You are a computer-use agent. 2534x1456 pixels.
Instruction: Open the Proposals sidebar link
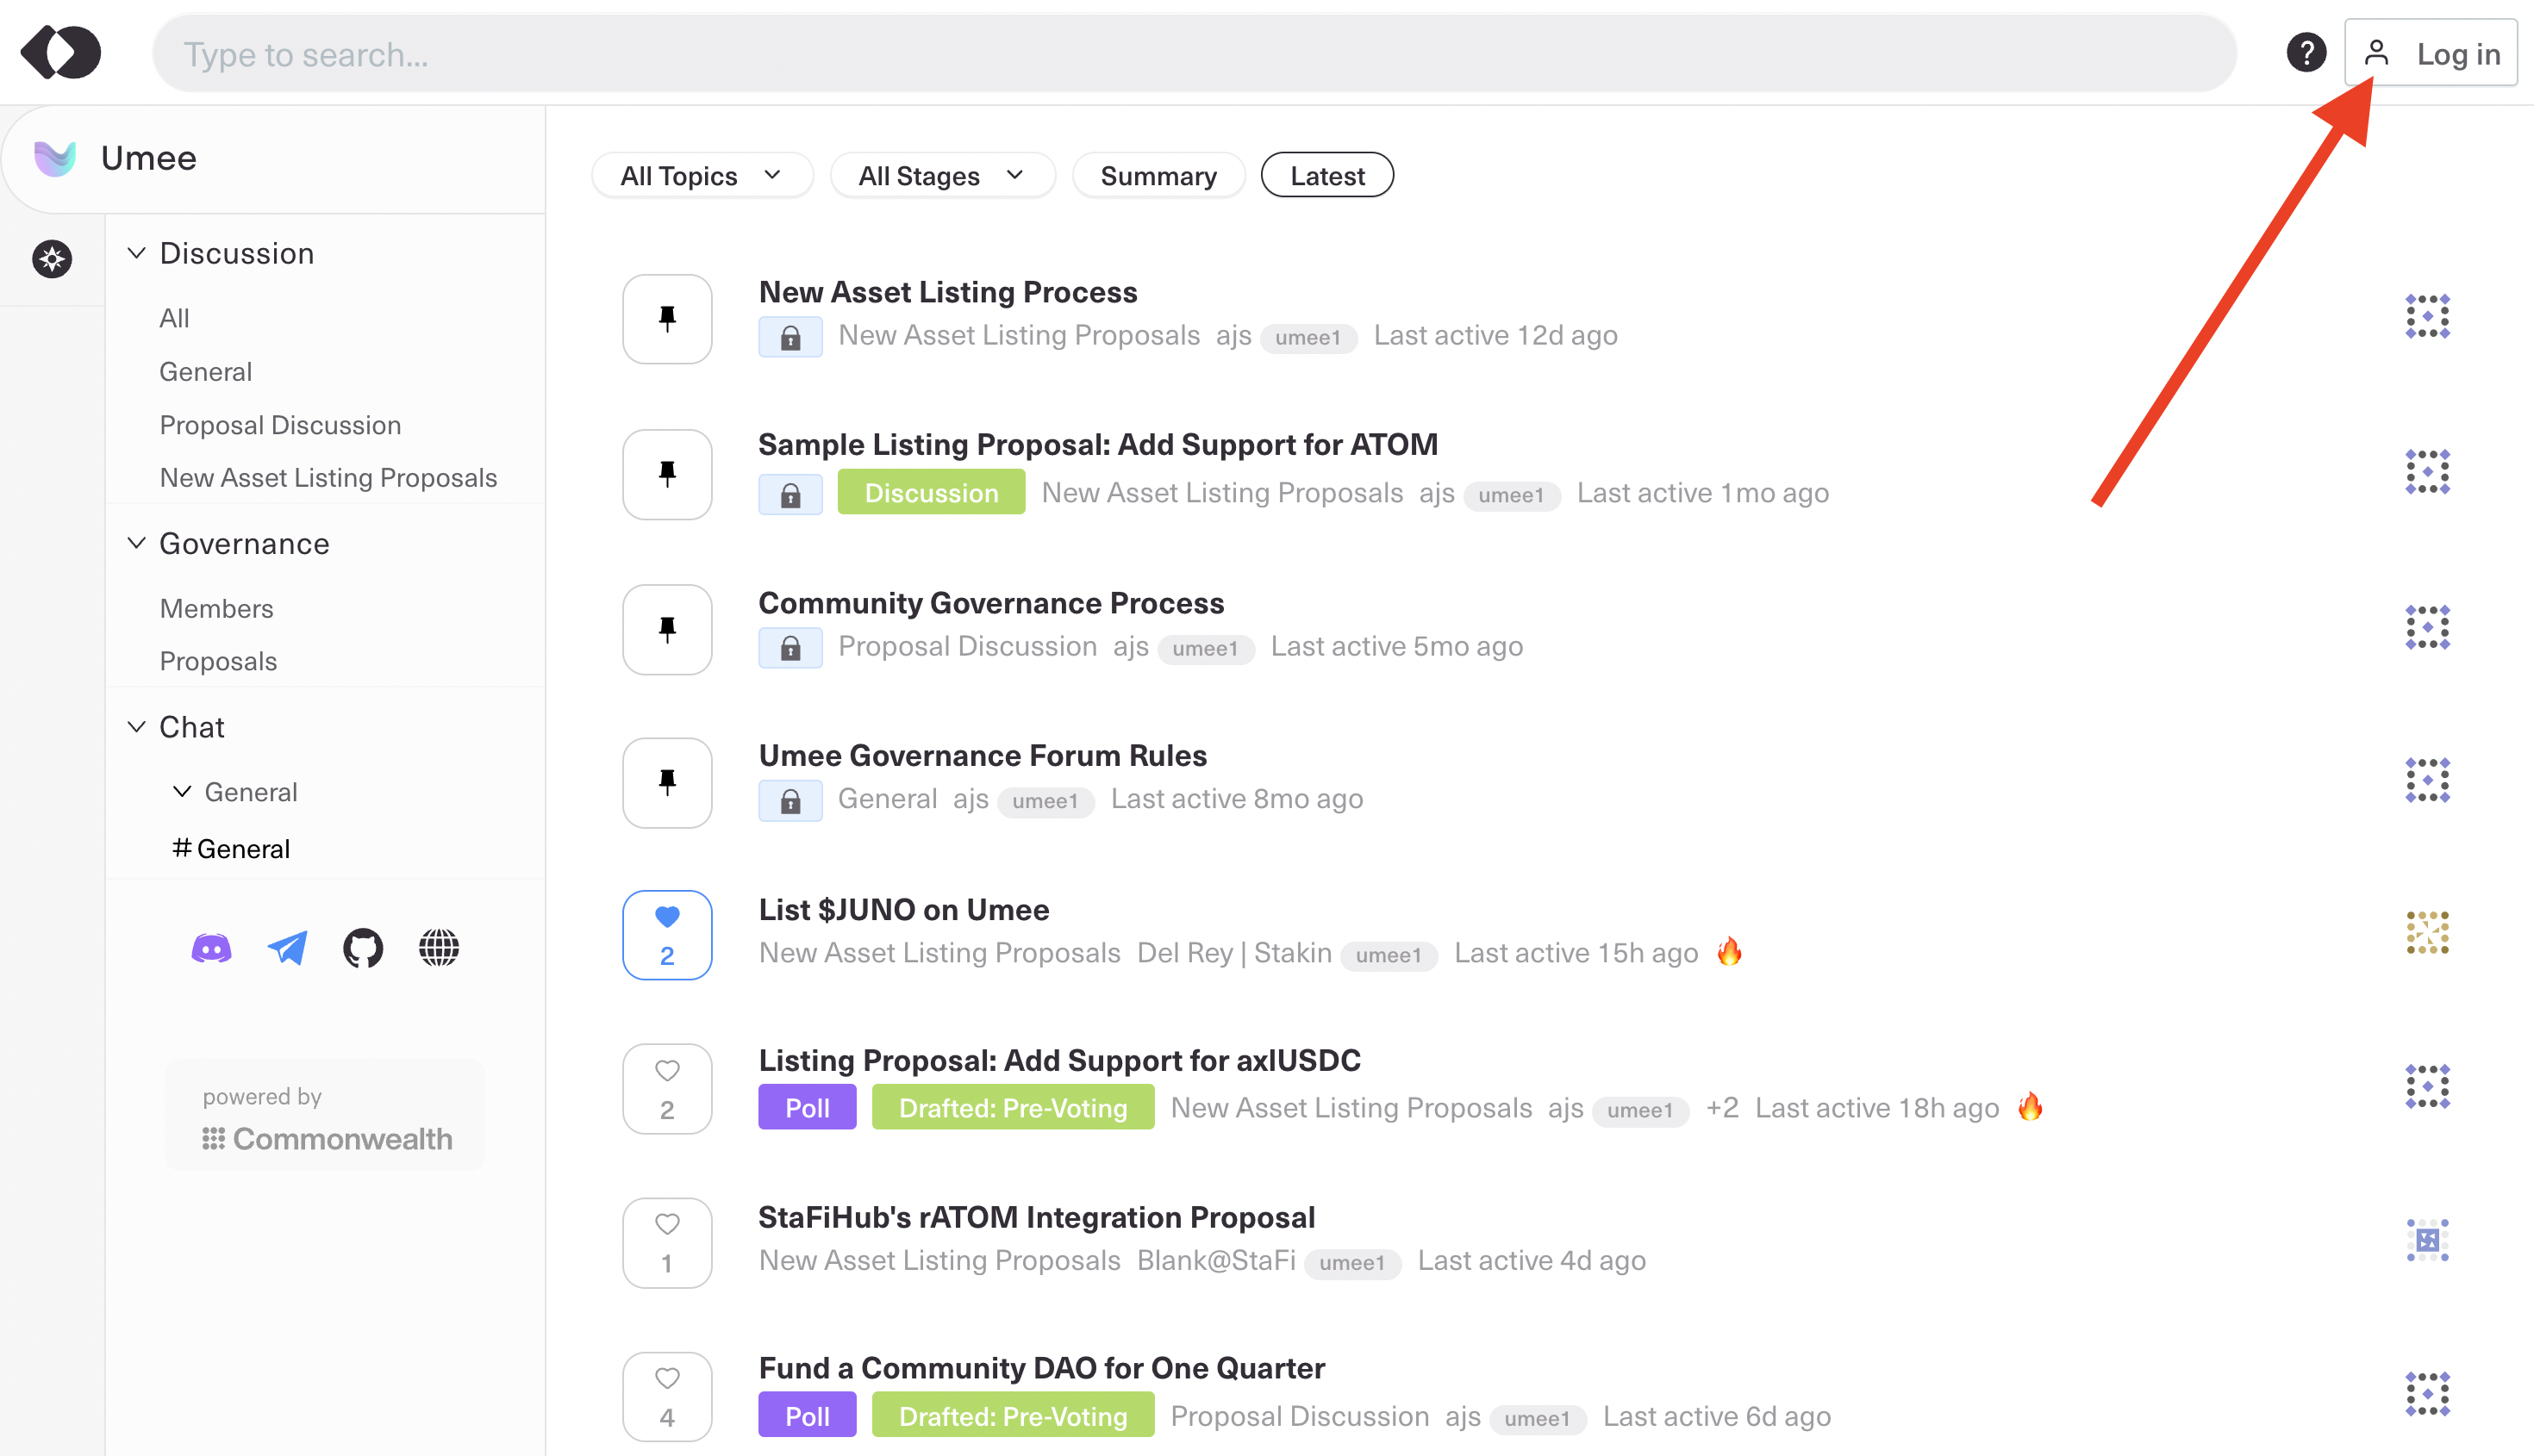pos(218,661)
